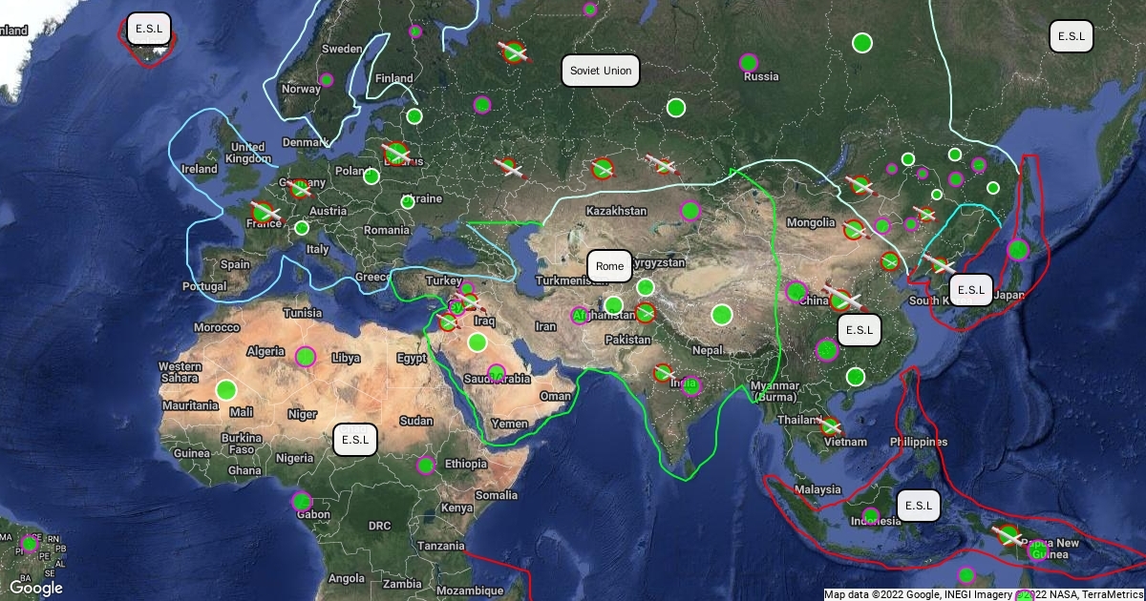
Task: Open the Google logo link
Action: (36, 588)
